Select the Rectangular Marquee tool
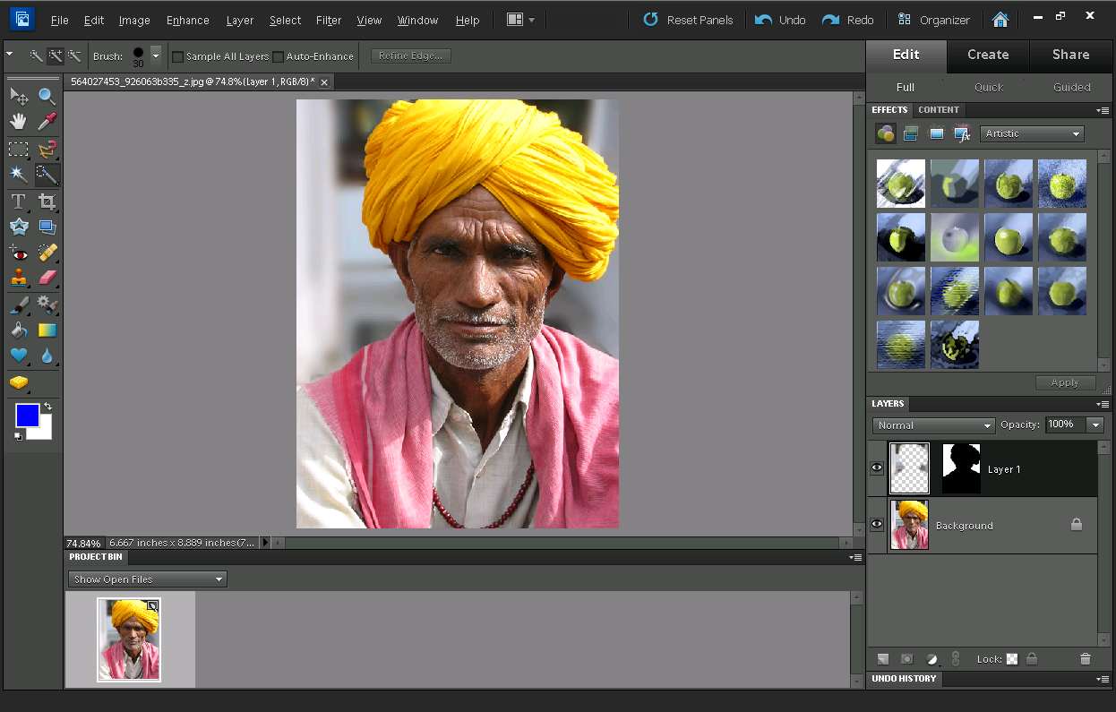The height and width of the screenshot is (712, 1116). [x=18, y=148]
